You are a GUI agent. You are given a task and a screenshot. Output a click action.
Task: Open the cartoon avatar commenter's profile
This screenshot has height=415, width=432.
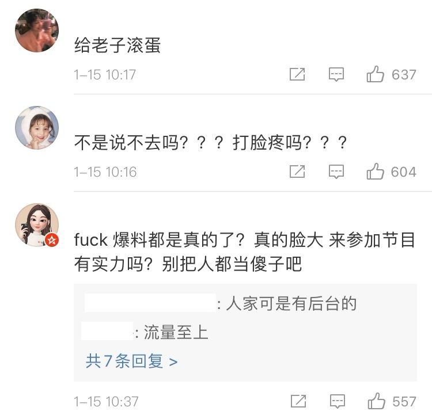[x=36, y=224]
